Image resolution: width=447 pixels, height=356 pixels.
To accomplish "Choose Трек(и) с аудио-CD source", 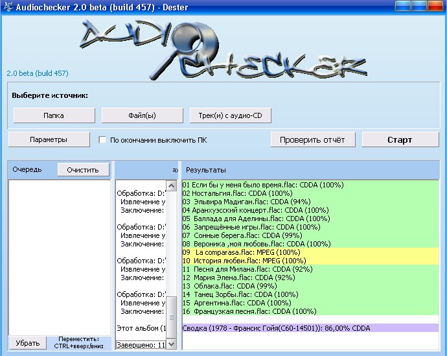I will 230,115.
